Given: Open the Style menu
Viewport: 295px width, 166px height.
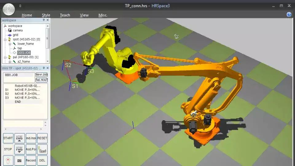Looking at the screenshot, I should 46,15.
